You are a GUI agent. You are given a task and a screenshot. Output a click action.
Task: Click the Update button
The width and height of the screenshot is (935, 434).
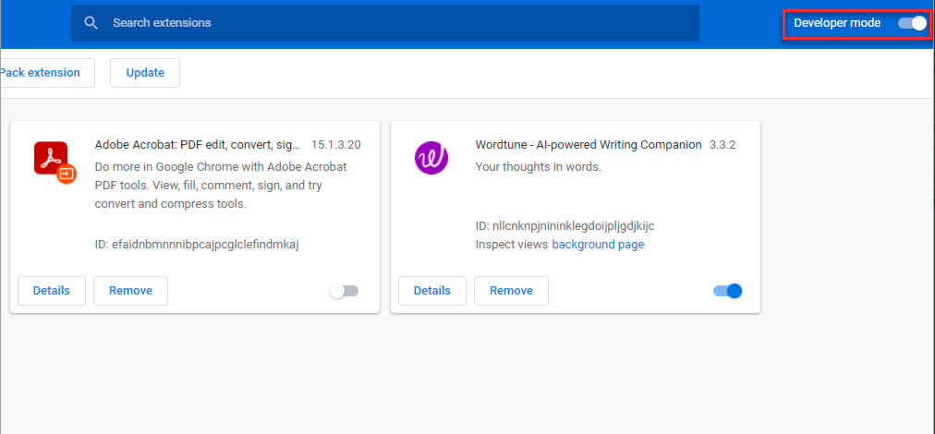(x=145, y=73)
